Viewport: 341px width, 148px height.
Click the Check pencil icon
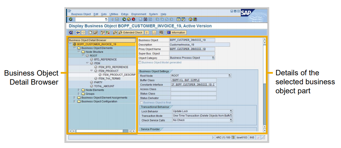(103, 32)
